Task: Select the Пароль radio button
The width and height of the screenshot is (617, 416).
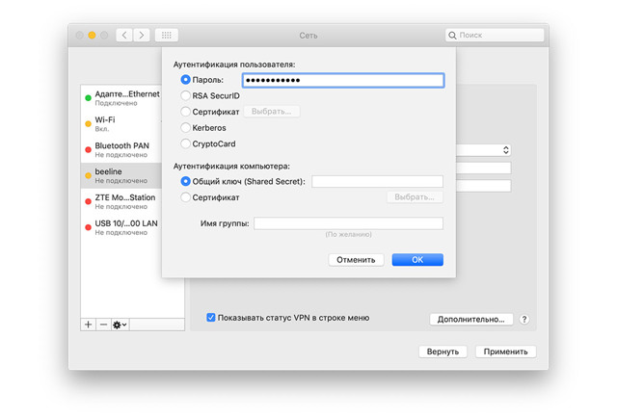Action: click(x=185, y=80)
